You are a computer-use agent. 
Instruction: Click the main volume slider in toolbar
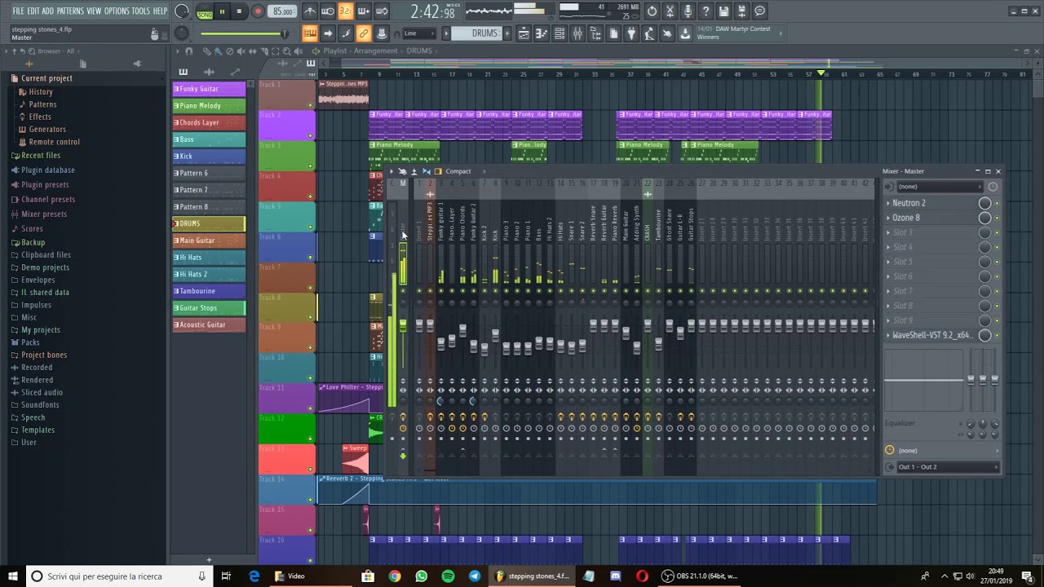(x=243, y=33)
